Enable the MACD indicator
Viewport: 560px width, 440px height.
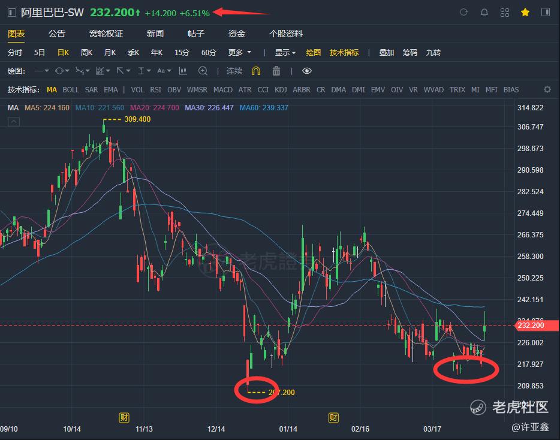pos(223,90)
